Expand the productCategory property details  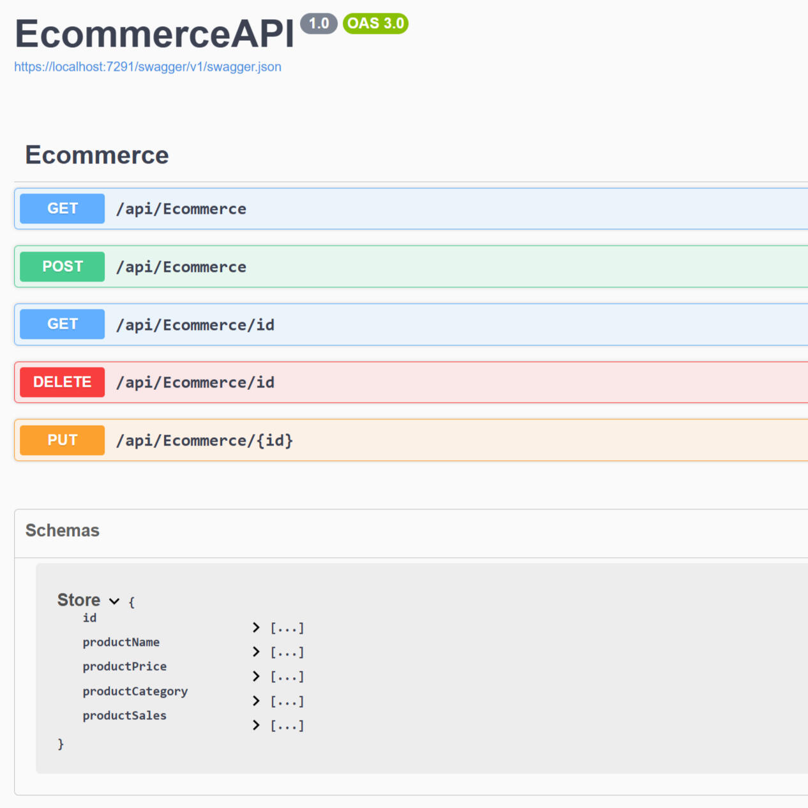(255, 701)
